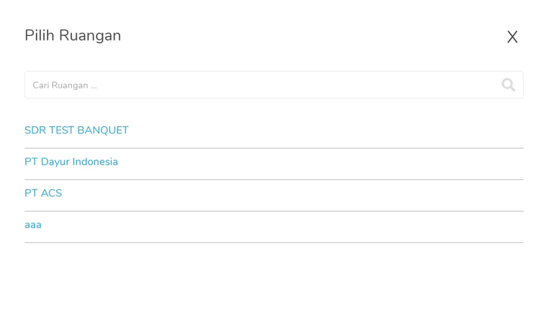Click the X icon beside Pilih Ruangan
The image size is (548, 327).
point(513,37)
